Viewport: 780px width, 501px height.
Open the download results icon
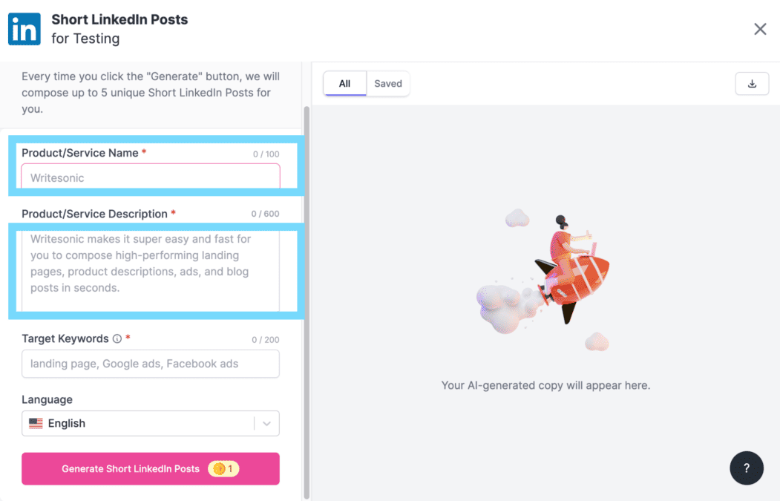(x=752, y=83)
